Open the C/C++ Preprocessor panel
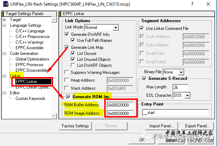217x146 pixels. tap(33, 37)
